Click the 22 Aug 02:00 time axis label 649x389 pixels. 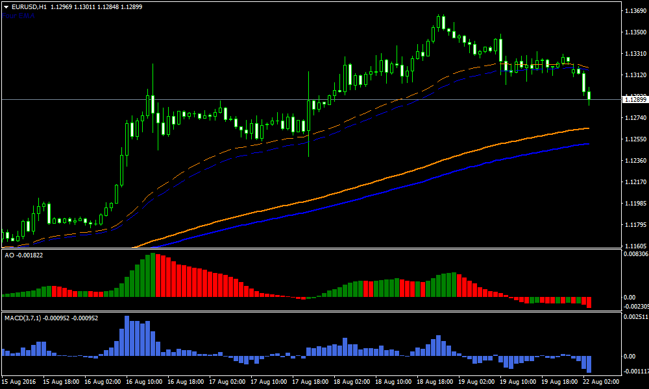click(600, 382)
